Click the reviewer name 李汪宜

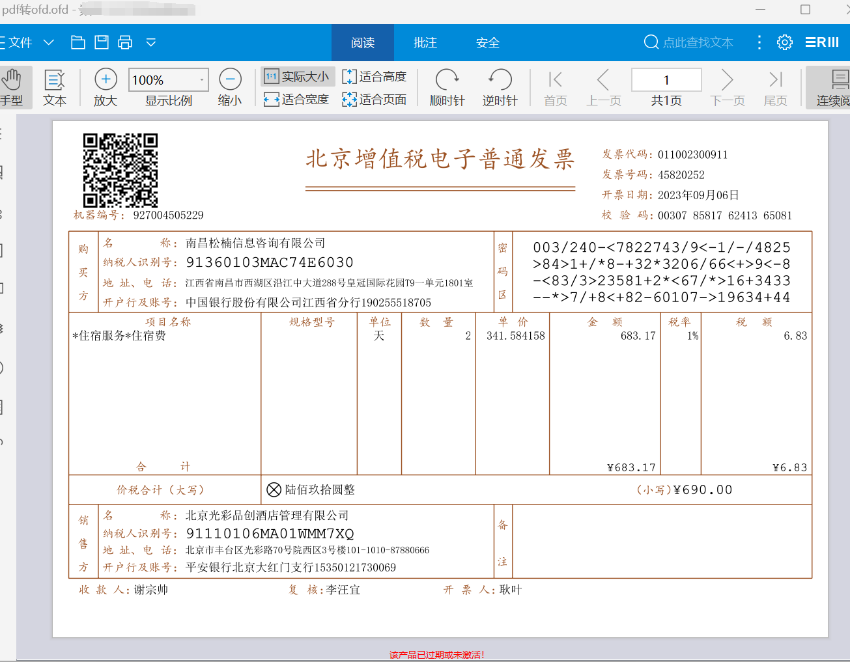(343, 590)
